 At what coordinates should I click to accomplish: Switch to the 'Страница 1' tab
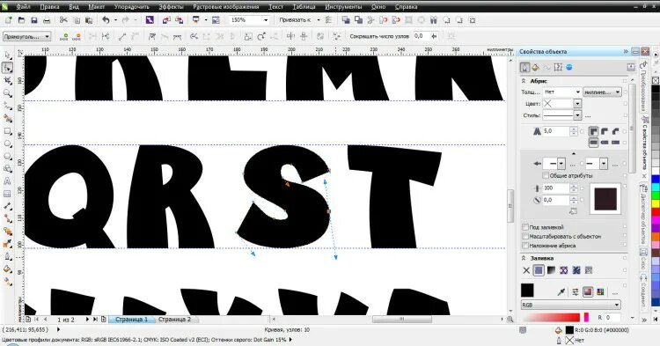131,320
